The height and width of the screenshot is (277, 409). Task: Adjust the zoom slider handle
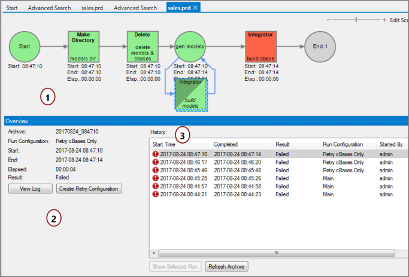point(356,20)
